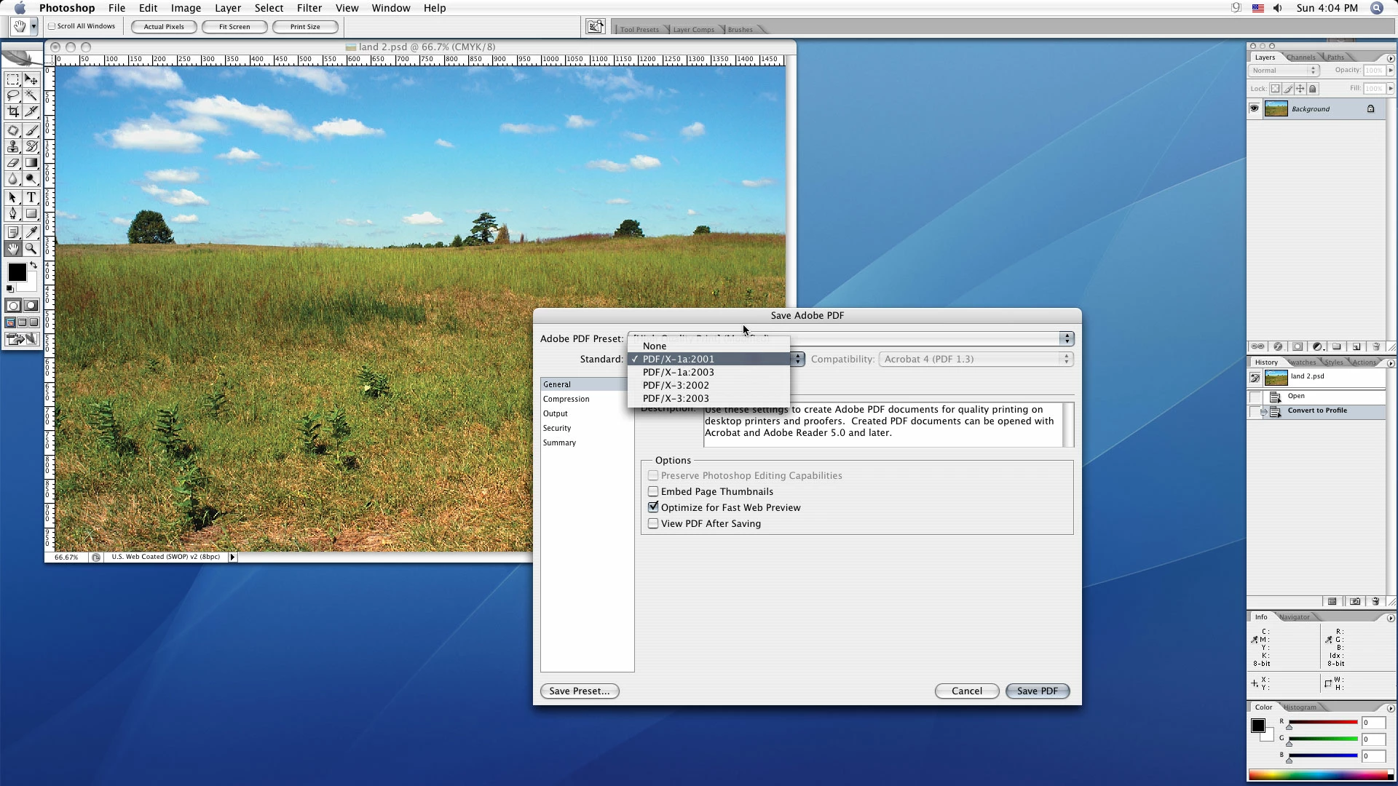Select the Pen tool

pos(13,214)
